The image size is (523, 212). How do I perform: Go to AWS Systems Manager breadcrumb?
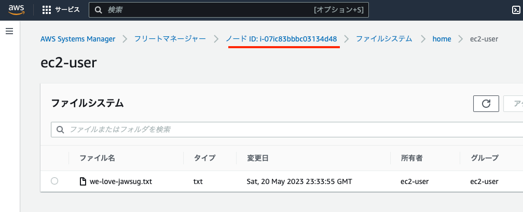pyautogui.click(x=78, y=39)
